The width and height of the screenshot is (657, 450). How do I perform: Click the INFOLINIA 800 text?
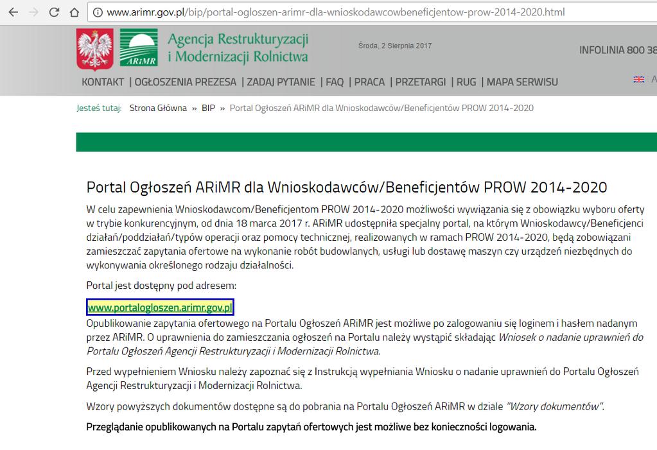[x=618, y=50]
